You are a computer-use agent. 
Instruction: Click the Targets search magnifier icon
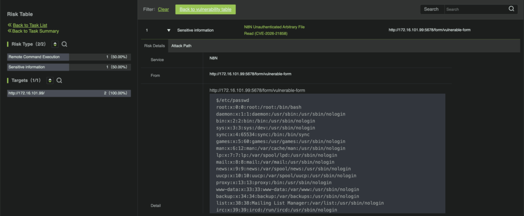59,80
